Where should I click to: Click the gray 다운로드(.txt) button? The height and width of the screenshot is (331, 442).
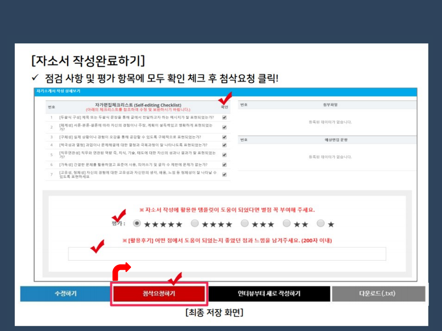click(x=378, y=294)
